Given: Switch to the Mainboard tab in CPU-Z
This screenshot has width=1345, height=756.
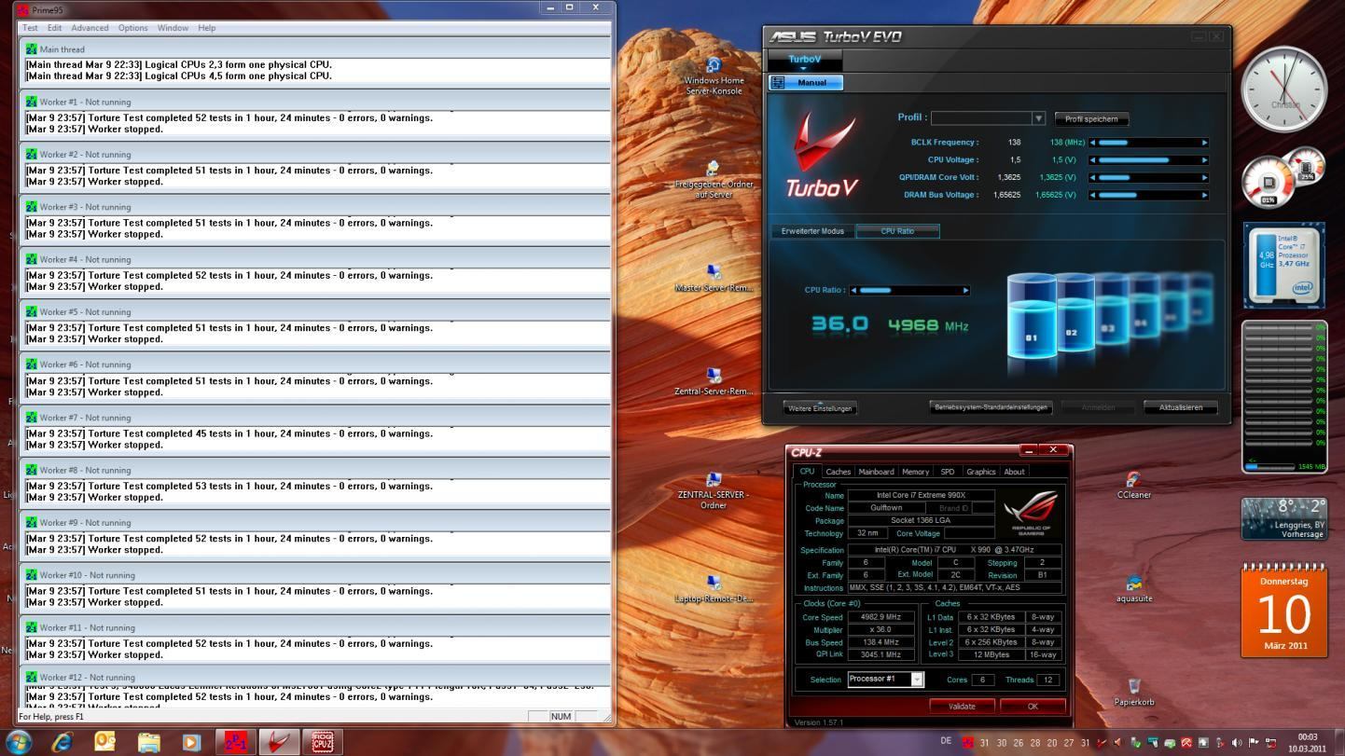Looking at the screenshot, I should point(876,472).
